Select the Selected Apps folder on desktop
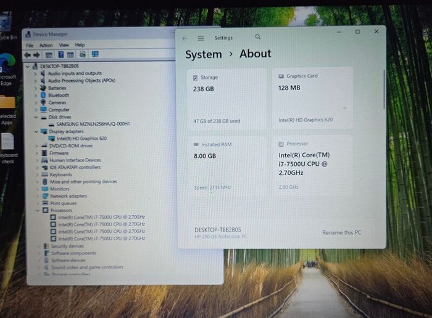The width and height of the screenshot is (432, 318). pos(7,110)
